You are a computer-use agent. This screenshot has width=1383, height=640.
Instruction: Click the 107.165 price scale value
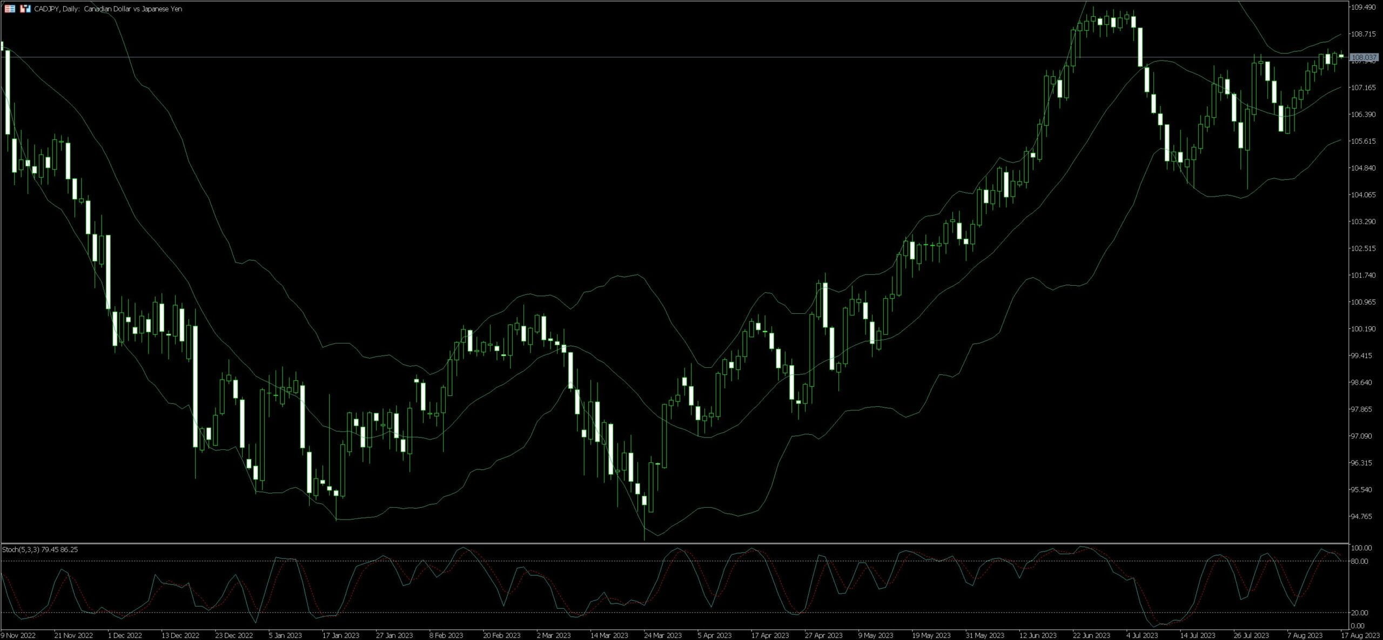1364,87
